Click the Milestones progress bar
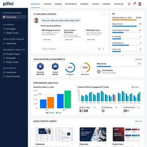Image resolution: width=147 pixels, height=147 pixels. pos(119,67)
